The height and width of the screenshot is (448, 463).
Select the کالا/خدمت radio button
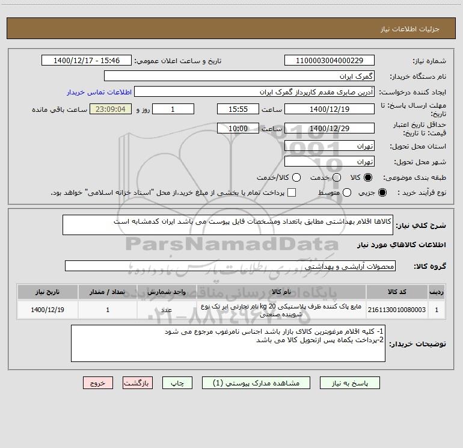coord(296,177)
